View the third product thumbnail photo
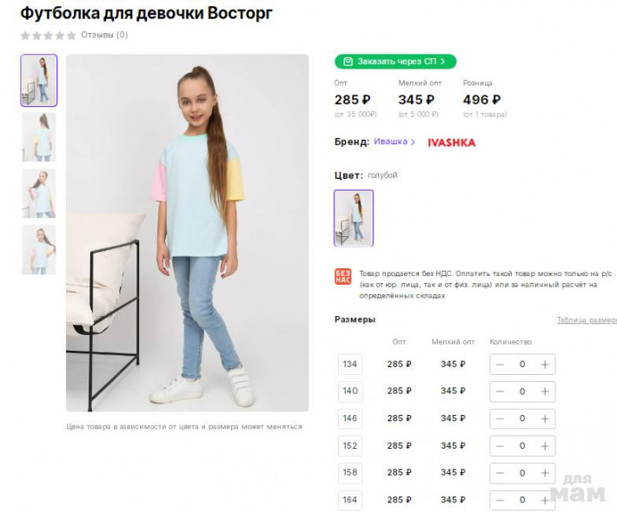617x513 pixels. pyautogui.click(x=39, y=193)
